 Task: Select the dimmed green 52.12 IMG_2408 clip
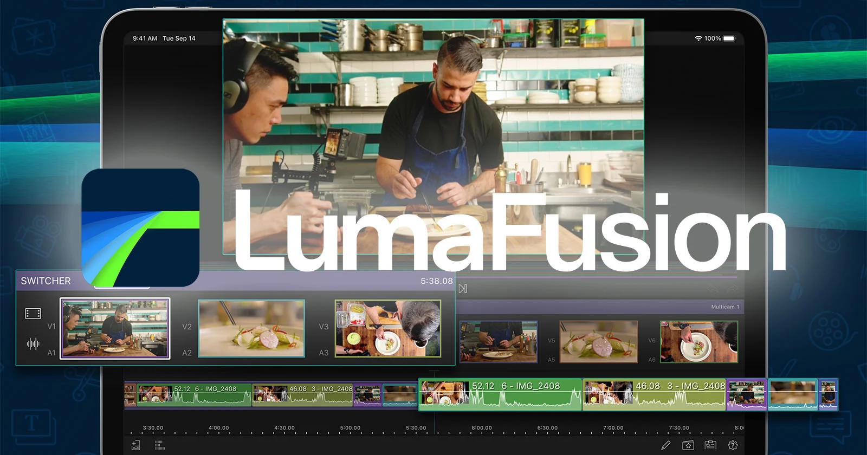pyautogui.click(x=195, y=395)
